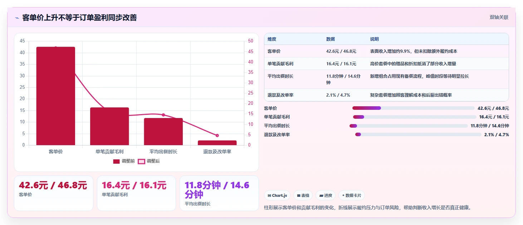Click the 退款及改单率 bar in chart
This screenshot has height=225, width=523.
click(x=217, y=143)
